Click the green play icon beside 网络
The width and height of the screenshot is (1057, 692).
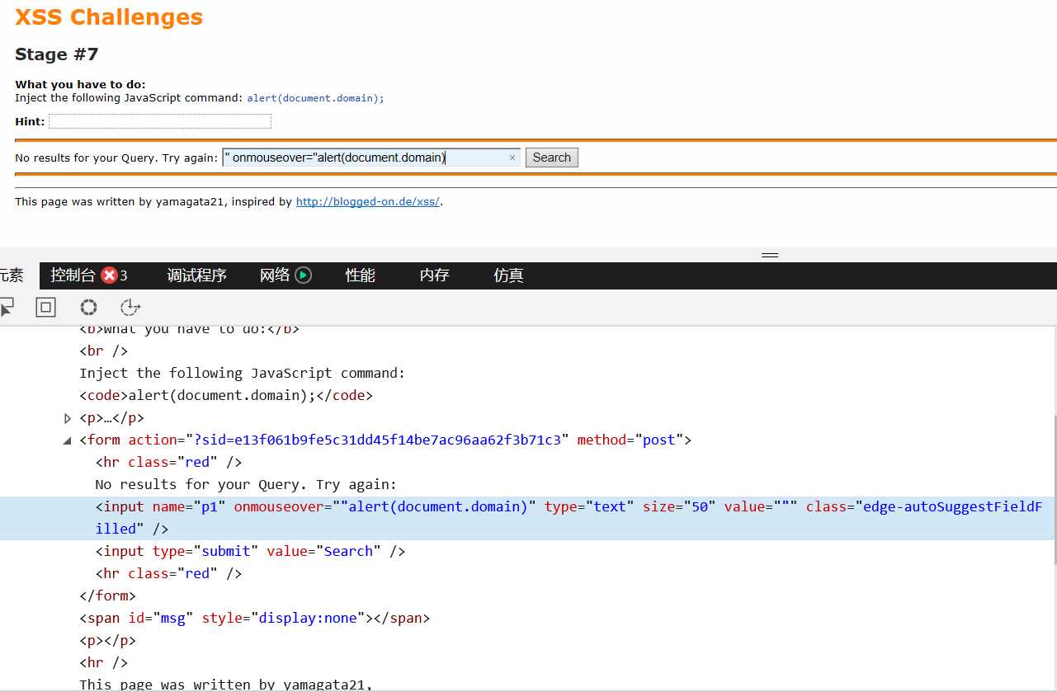[304, 275]
